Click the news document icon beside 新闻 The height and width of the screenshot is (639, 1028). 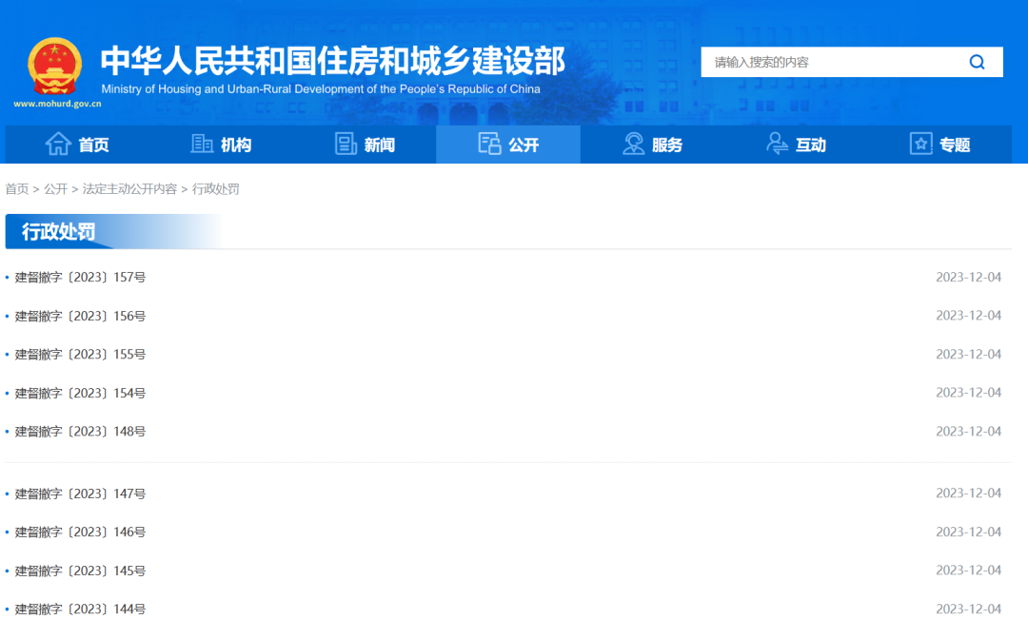345,143
